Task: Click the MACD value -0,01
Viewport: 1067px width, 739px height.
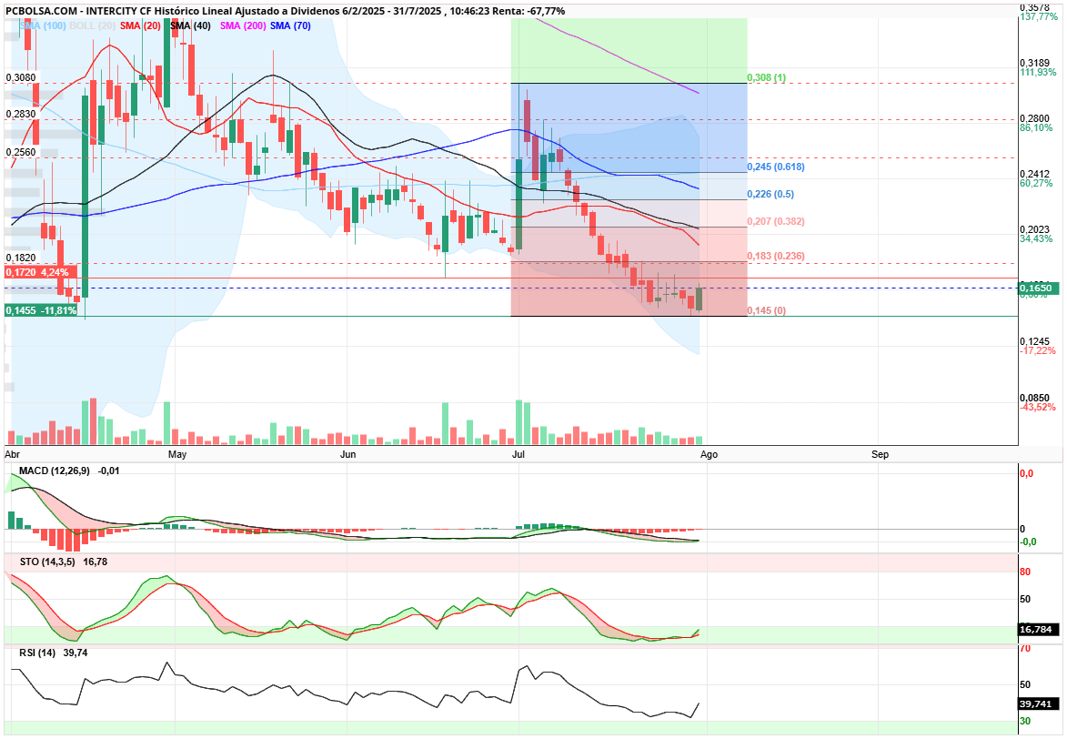Action: [109, 471]
